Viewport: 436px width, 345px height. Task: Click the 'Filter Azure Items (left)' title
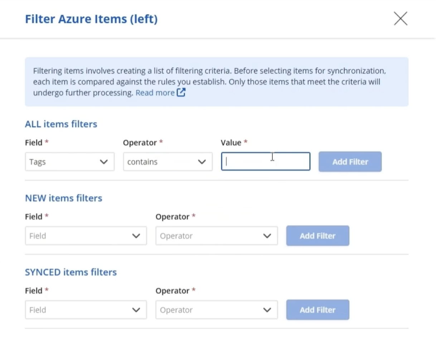pos(91,19)
